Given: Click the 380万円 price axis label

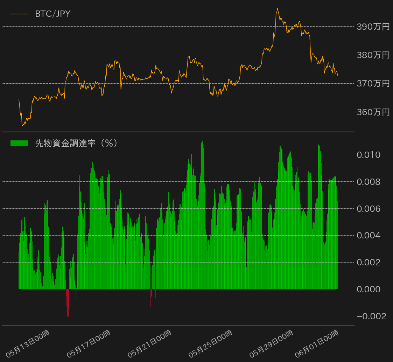Looking at the screenshot, I should pos(373,55).
